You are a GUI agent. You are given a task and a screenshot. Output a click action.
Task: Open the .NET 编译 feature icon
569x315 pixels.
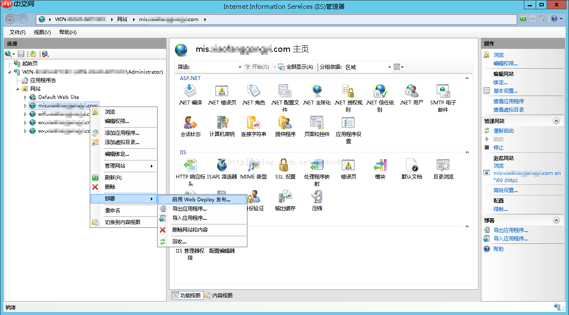[x=190, y=92]
